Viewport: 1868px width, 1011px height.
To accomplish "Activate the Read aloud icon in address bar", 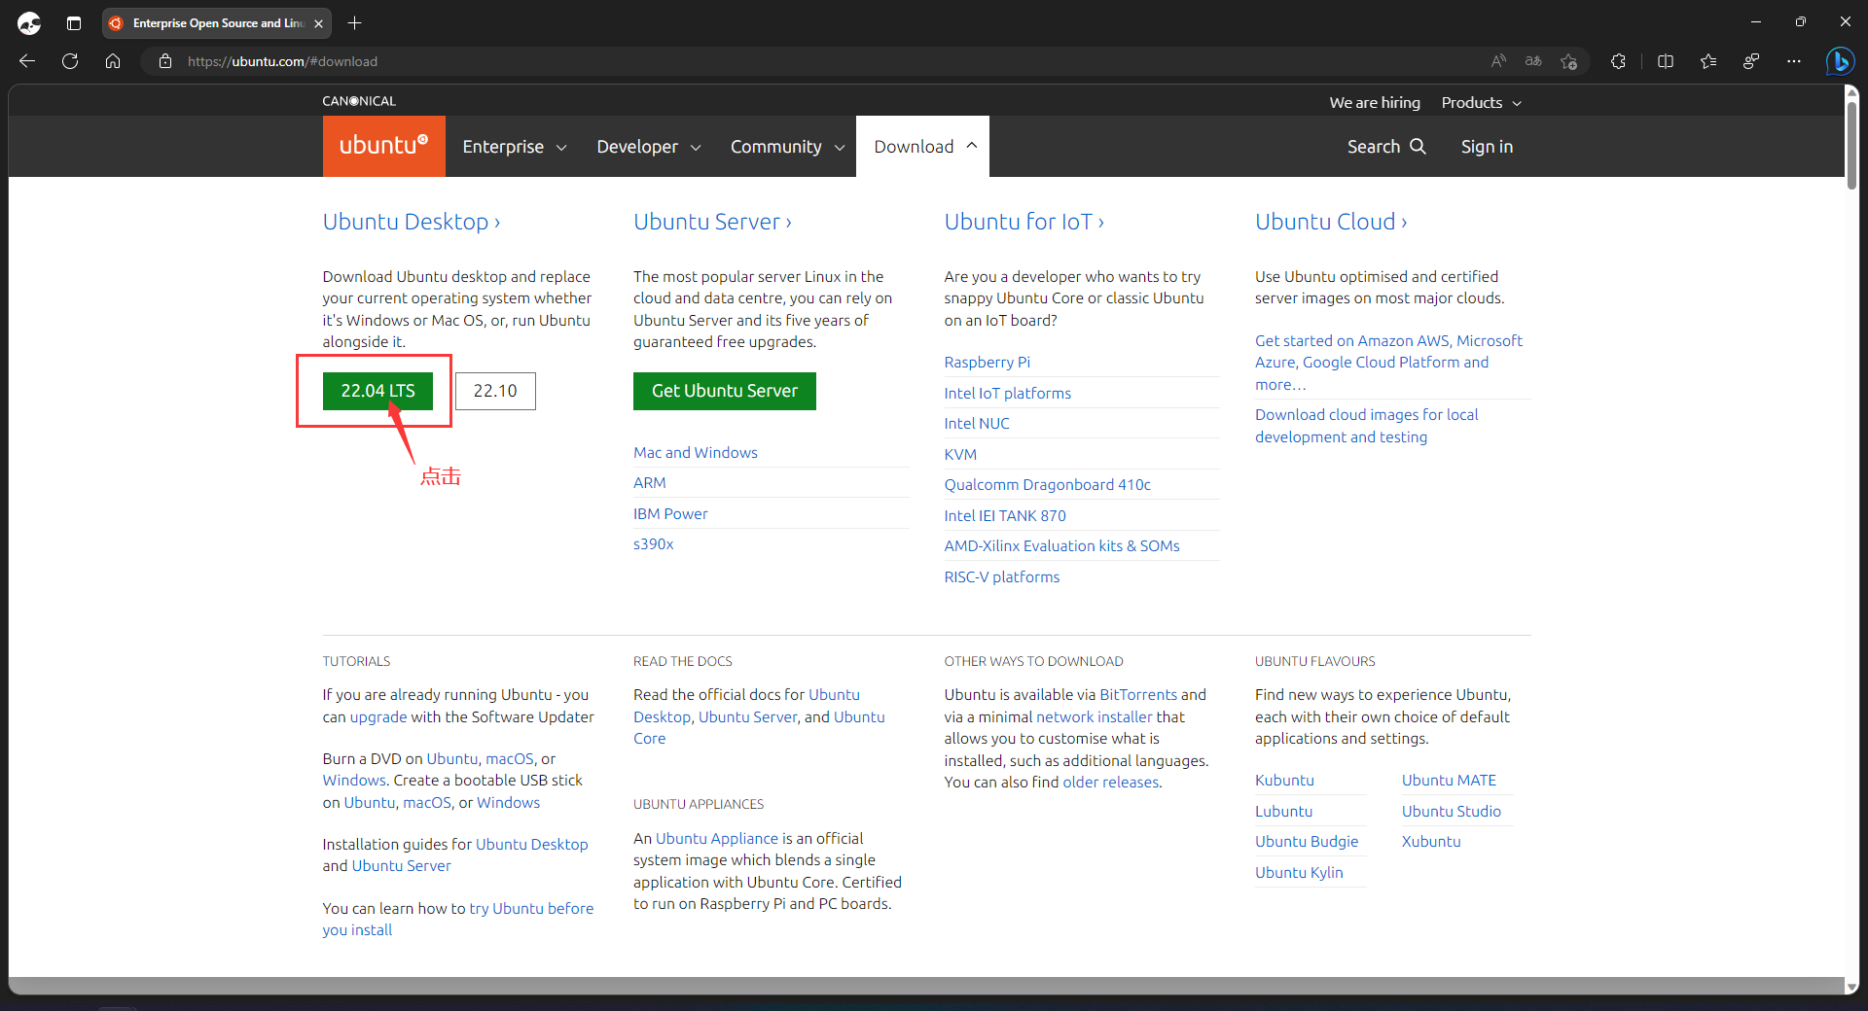I will click(x=1498, y=61).
